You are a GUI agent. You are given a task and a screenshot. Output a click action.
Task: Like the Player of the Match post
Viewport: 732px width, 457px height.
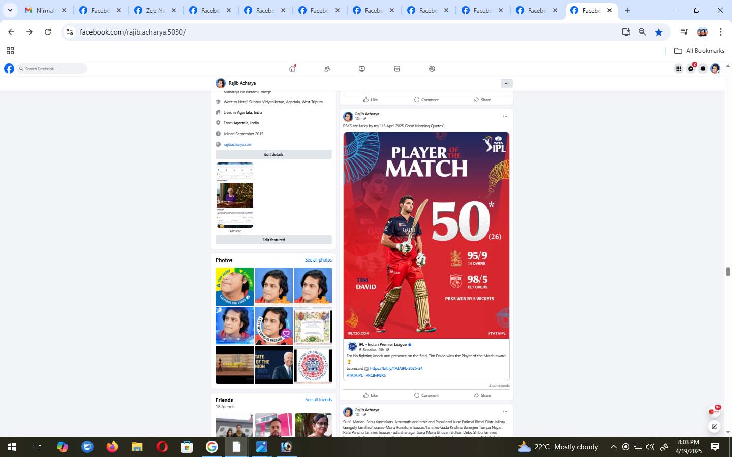coord(371,395)
